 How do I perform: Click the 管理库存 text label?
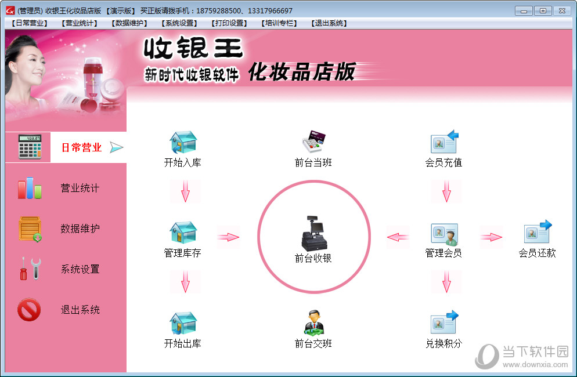pos(182,253)
